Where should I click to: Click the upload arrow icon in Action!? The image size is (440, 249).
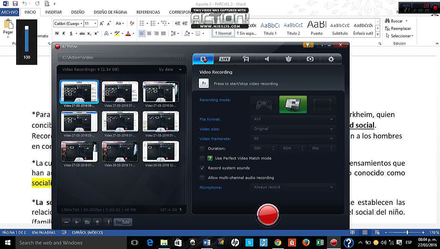coord(98,222)
